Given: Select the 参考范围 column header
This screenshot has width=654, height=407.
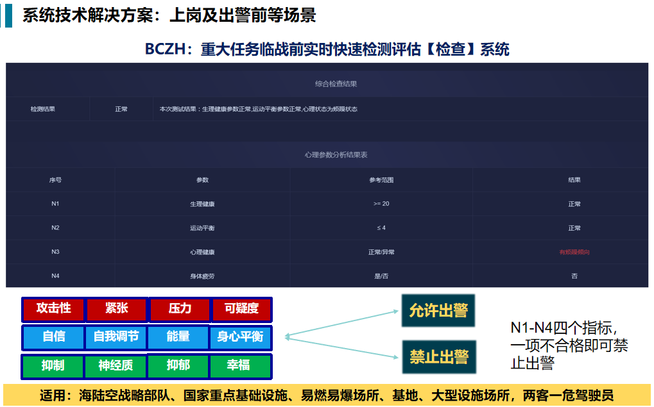Looking at the screenshot, I should point(381,180).
